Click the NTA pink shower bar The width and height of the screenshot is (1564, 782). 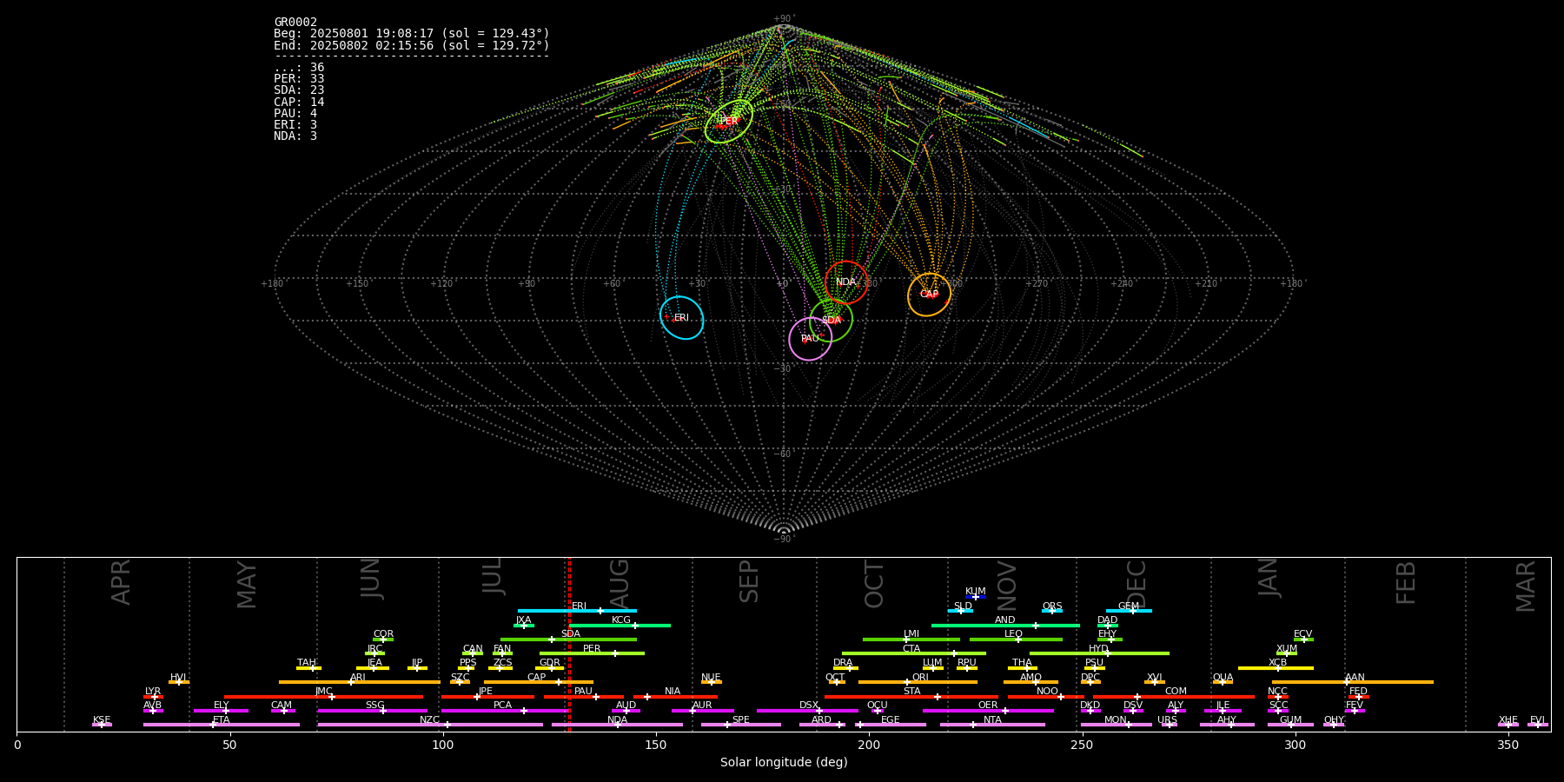[992, 725]
